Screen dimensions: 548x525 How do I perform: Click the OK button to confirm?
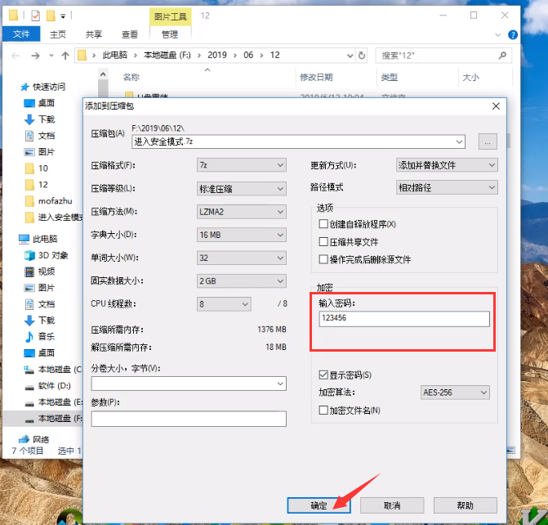coord(319,505)
